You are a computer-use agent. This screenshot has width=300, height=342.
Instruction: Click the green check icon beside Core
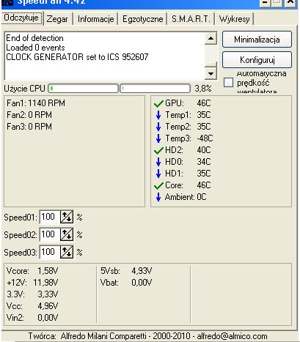pyautogui.click(x=158, y=185)
